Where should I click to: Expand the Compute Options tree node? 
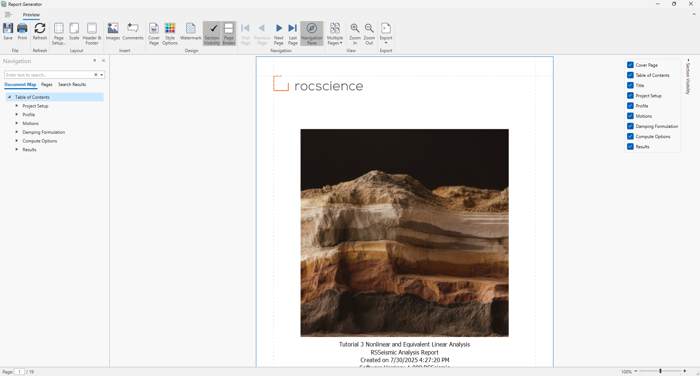click(17, 141)
